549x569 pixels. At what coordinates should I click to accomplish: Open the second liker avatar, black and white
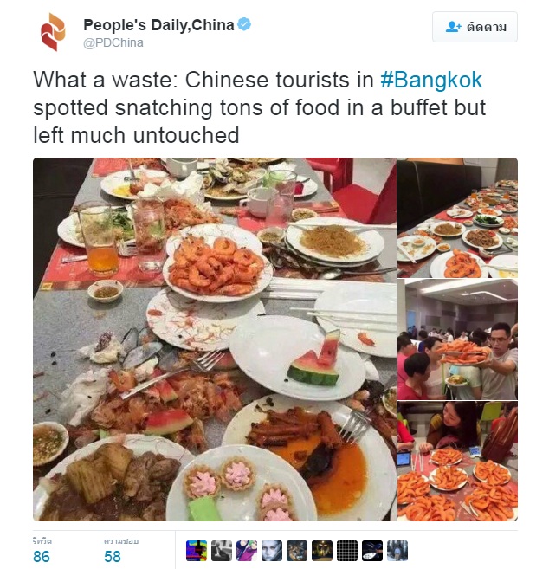(222, 551)
